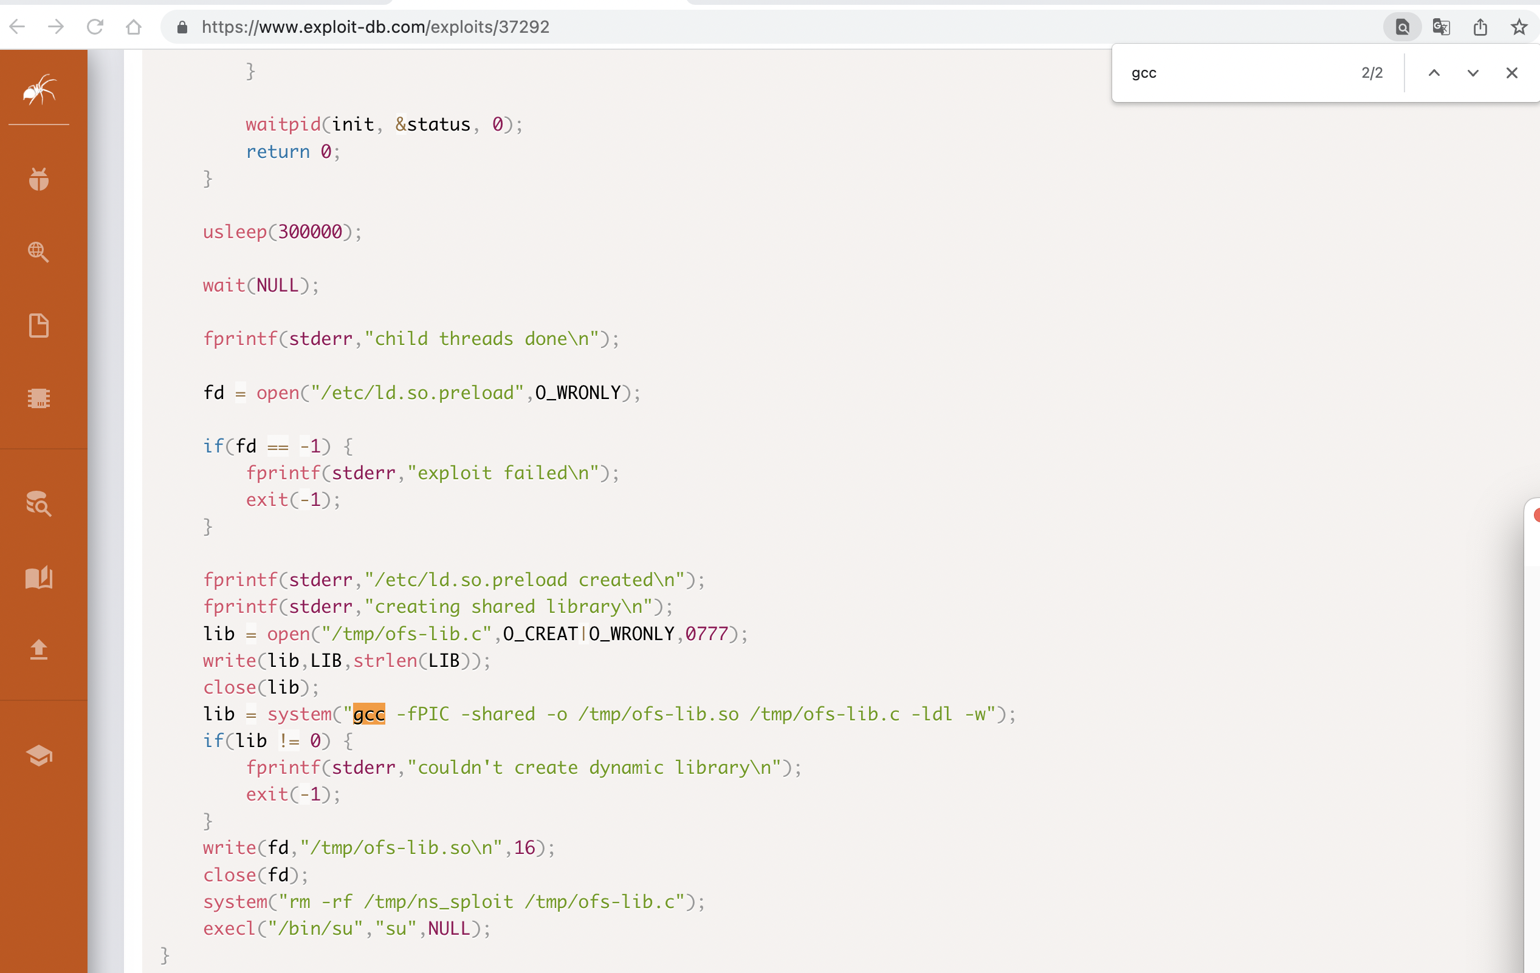Jump to previous gcc find result
Viewport: 1540px width, 973px height.
[x=1434, y=73]
